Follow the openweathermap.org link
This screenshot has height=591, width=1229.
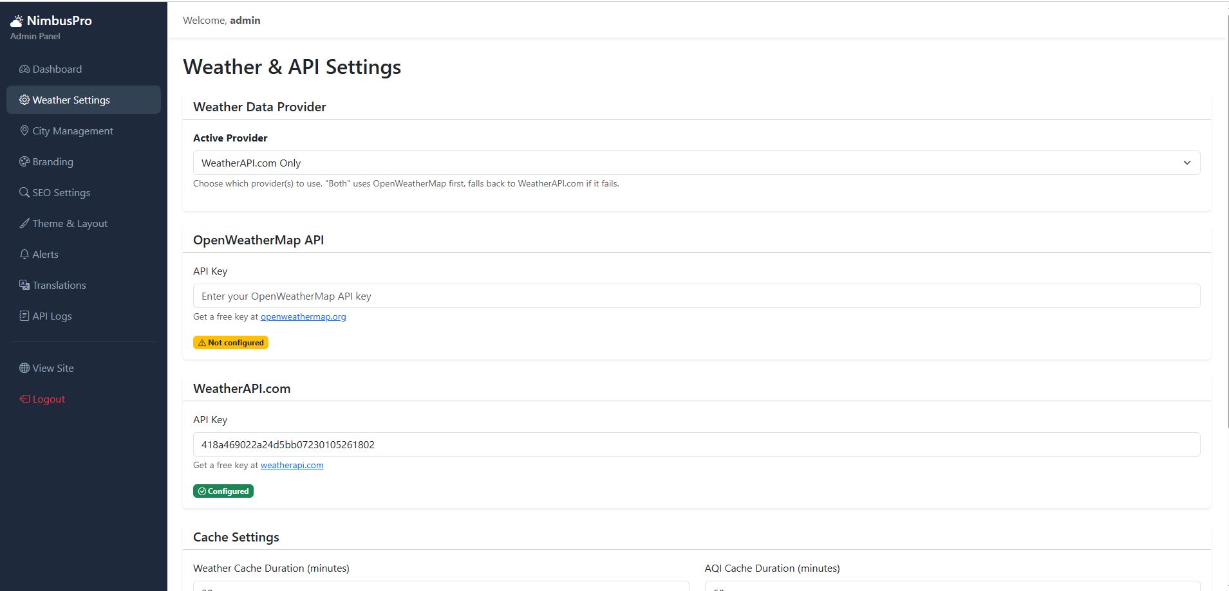303,316
